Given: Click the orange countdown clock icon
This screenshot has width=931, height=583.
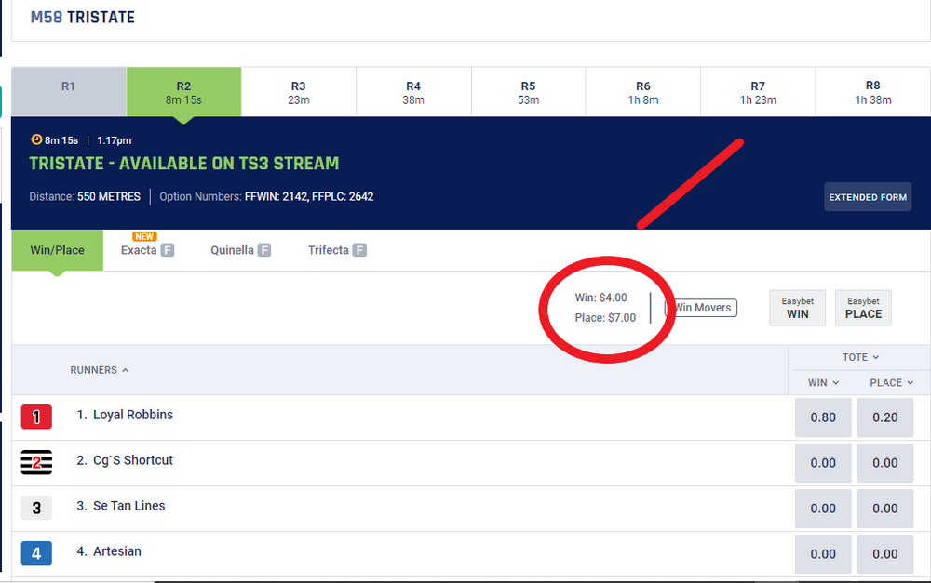Looking at the screenshot, I should click(x=36, y=140).
